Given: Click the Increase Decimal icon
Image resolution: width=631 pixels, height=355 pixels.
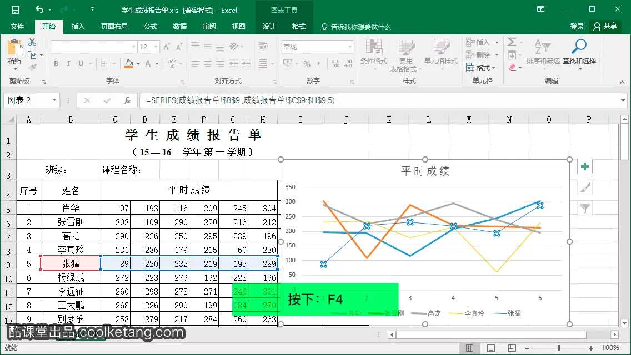Looking at the screenshot, I should (335, 64).
